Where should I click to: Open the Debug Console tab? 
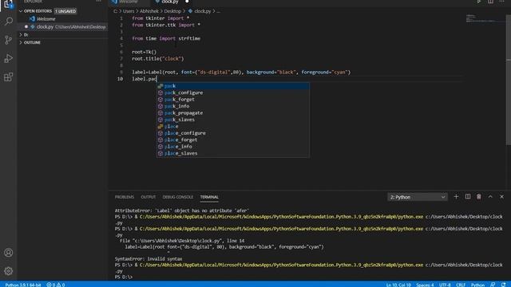(x=177, y=197)
